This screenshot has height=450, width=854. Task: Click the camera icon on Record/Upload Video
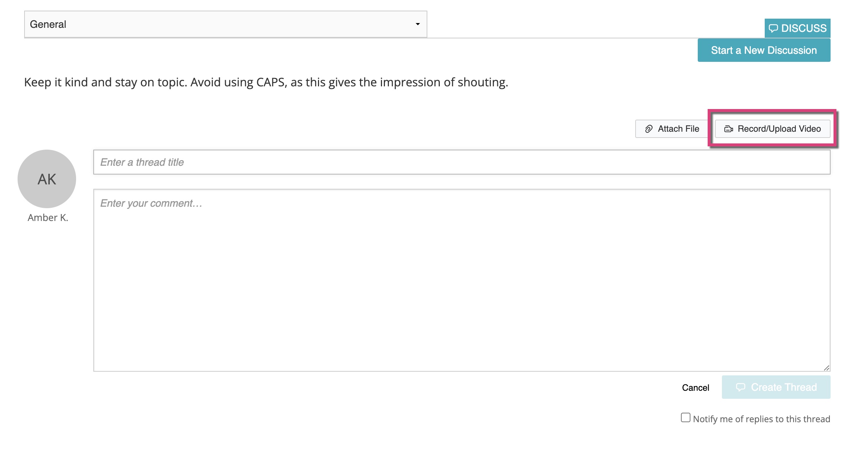(728, 129)
